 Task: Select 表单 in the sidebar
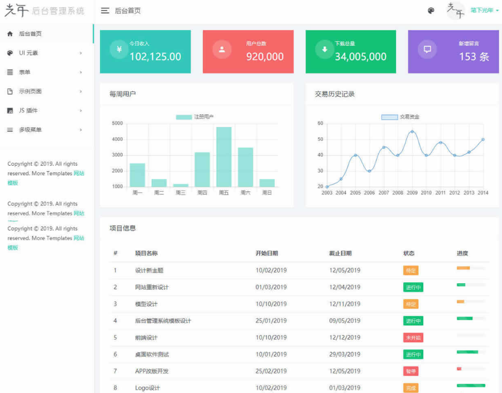tap(25, 72)
